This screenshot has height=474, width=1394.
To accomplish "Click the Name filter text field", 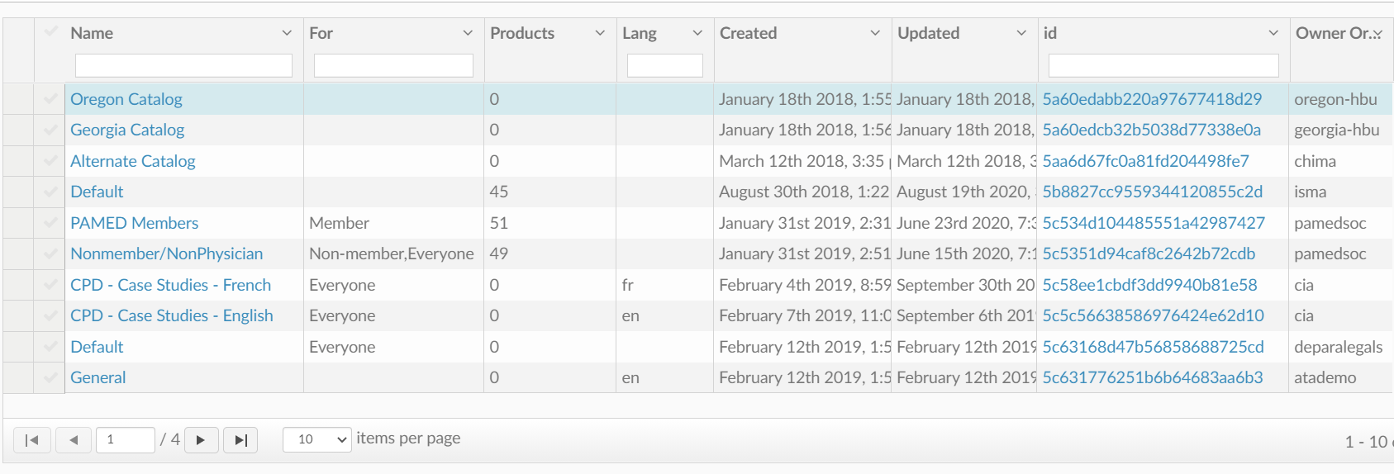I will tap(183, 65).
